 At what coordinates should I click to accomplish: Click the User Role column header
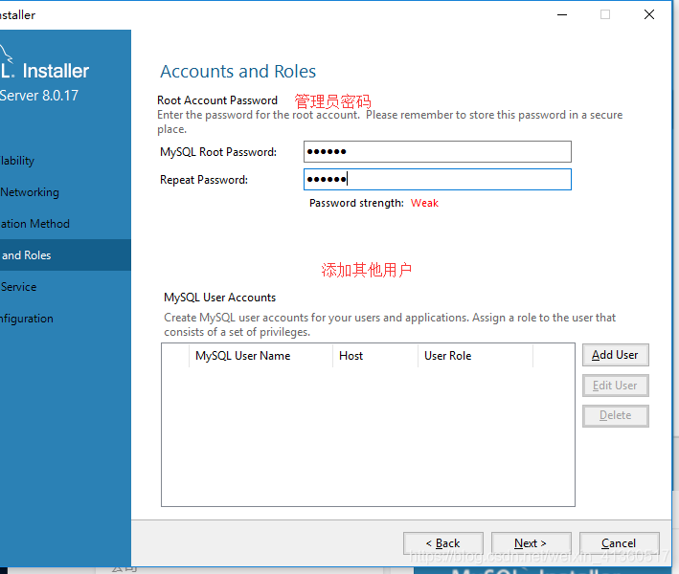(475, 356)
